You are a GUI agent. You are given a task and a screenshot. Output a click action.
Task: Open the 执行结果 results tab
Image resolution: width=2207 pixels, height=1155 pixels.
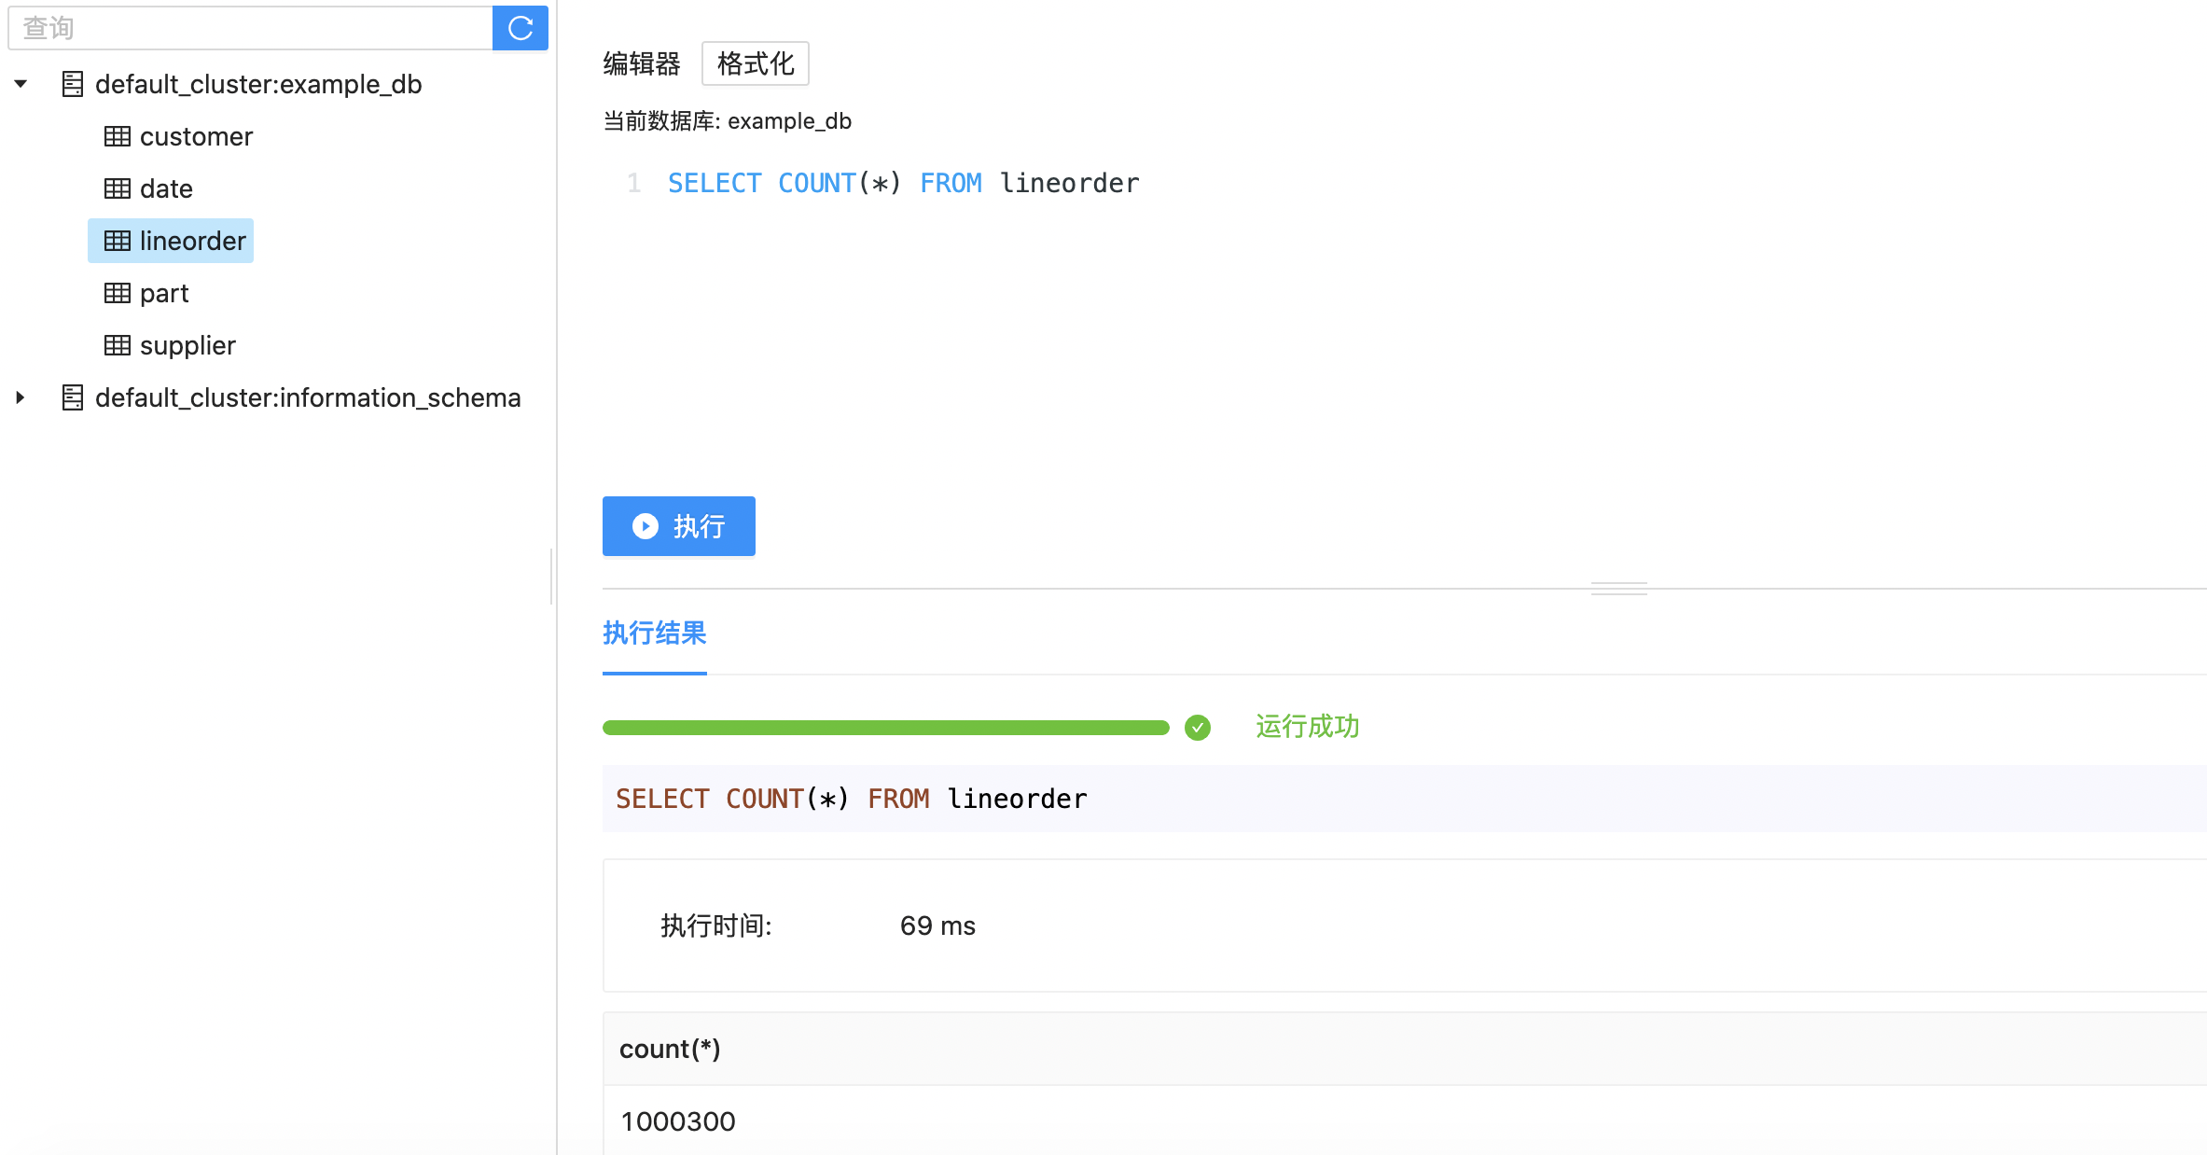point(655,633)
